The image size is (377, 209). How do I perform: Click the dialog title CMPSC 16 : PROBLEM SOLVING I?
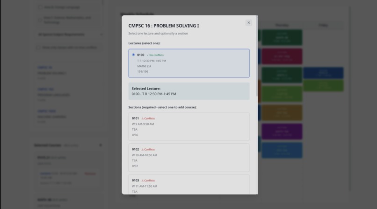coord(164,26)
